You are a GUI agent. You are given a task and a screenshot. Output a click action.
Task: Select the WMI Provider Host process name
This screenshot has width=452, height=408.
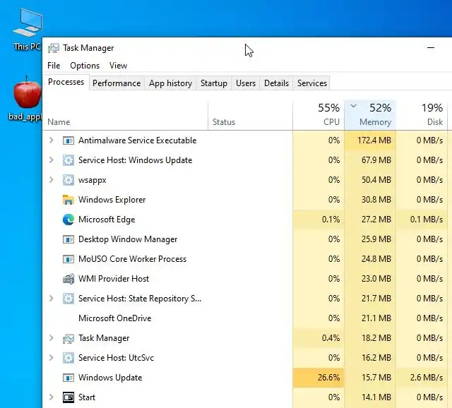coord(114,279)
